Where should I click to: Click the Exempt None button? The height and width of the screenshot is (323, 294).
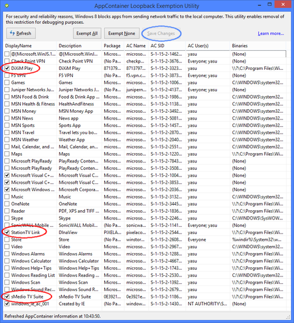click(122, 33)
